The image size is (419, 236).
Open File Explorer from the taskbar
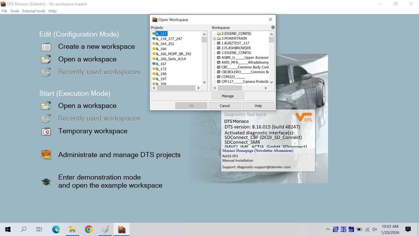[72, 229]
